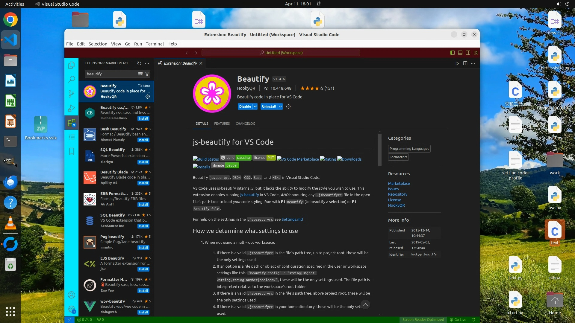The width and height of the screenshot is (575, 323).
Task: Open the Terminal menu
Action: [155, 44]
